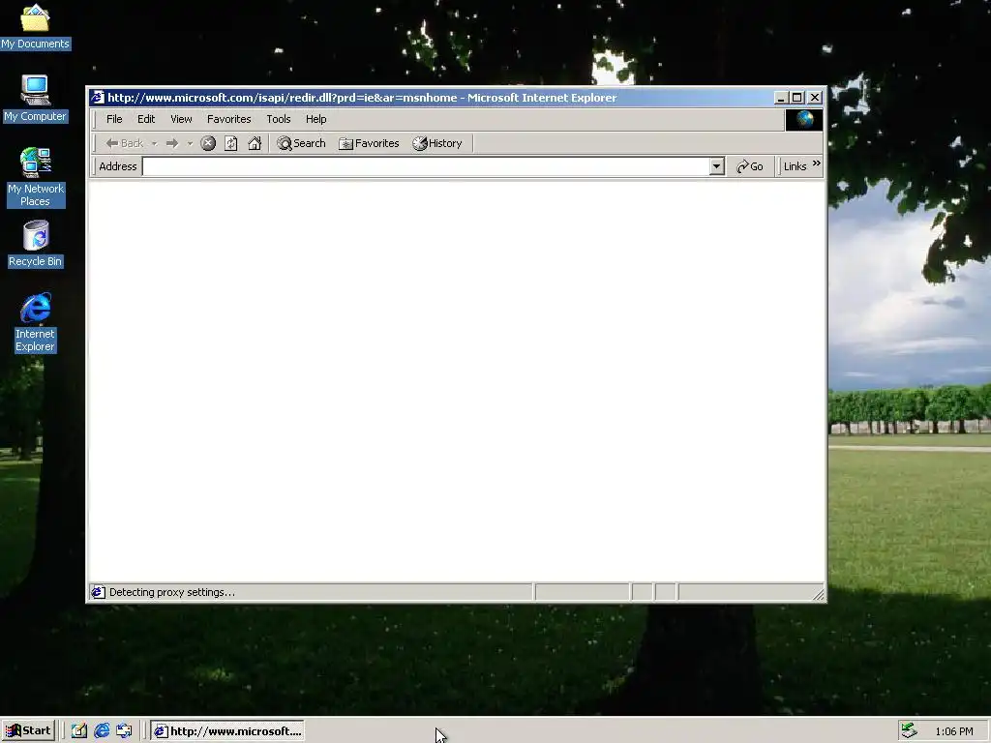The width and height of the screenshot is (991, 743).
Task: Expand the Links bar chevron
Action: click(817, 163)
